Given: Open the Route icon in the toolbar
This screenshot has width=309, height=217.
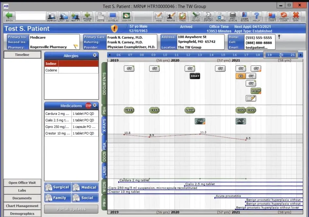Looking at the screenshot, I should [170, 16].
